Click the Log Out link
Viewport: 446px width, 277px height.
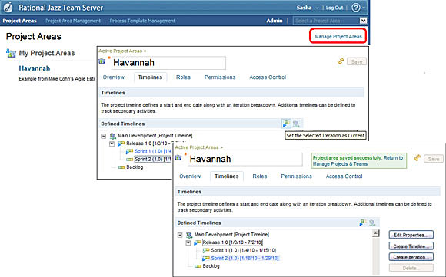point(334,8)
